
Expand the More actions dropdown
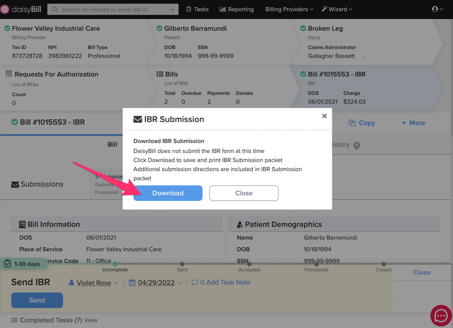pos(413,123)
